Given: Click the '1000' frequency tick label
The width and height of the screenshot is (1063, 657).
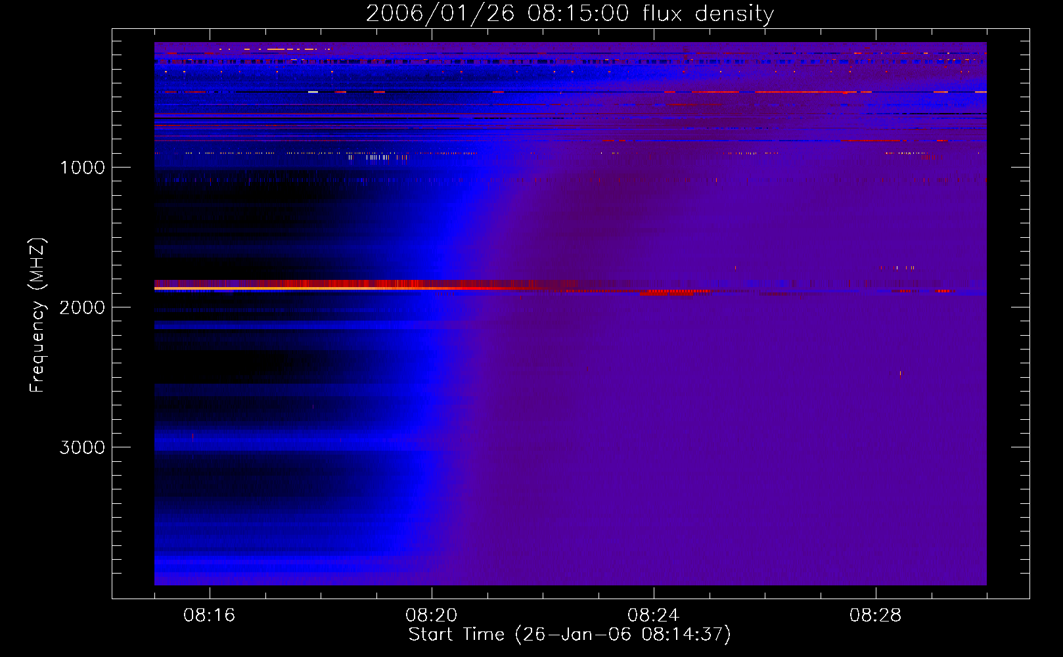Looking at the screenshot, I should coord(83,168).
